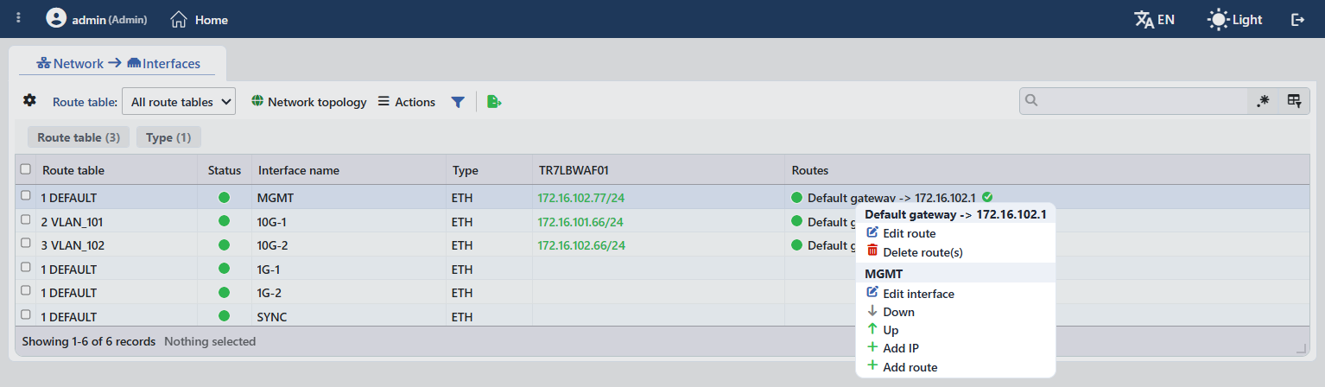This screenshot has height=387, width=1325.
Task: Sort by the Status column header
Action: click(225, 170)
